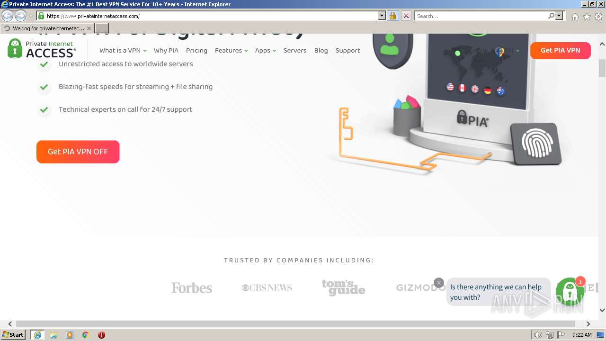The height and width of the screenshot is (341, 606).
Task: Click the red Opera taskbar icon
Action: coord(101,335)
